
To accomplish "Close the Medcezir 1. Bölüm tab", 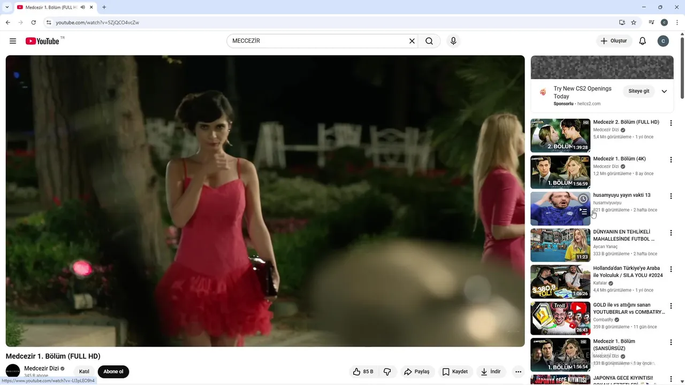I will click(92, 7).
